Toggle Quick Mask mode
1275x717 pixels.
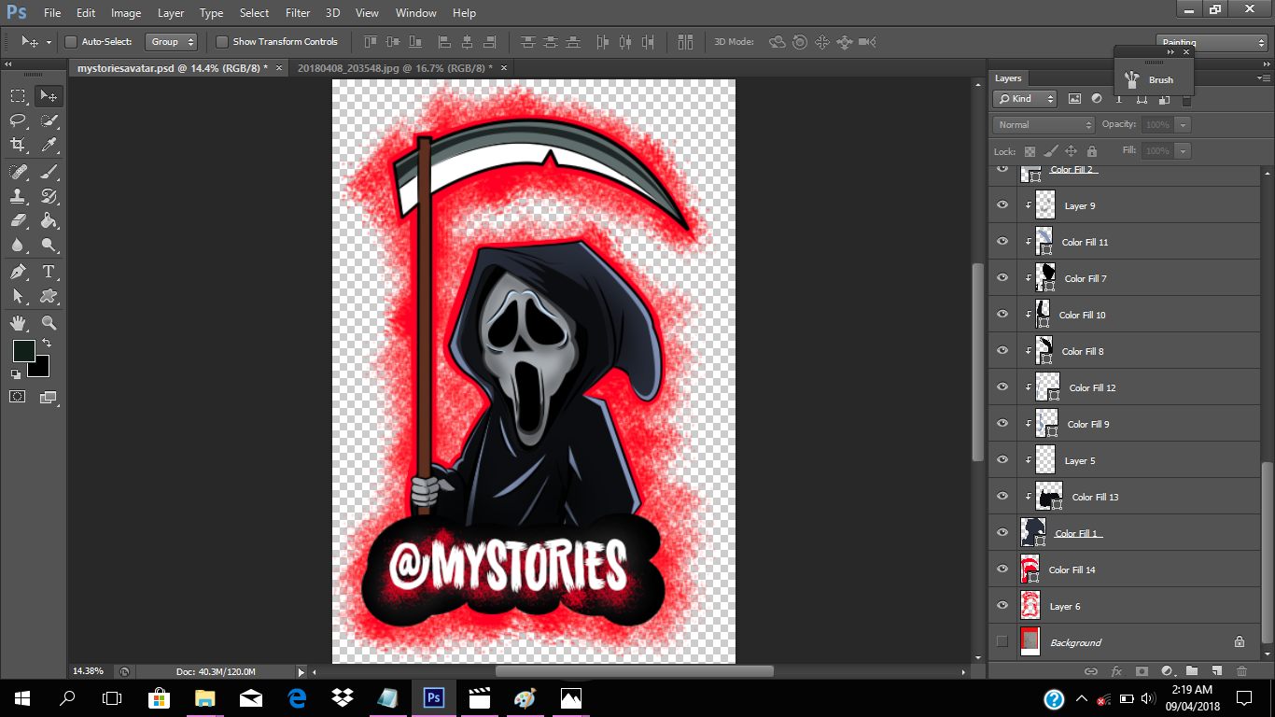[x=18, y=397]
